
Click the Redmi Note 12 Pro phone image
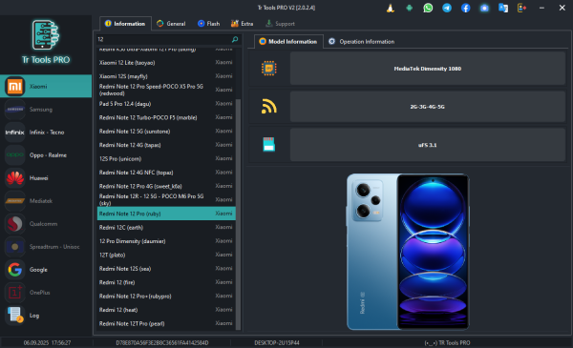pos(408,252)
